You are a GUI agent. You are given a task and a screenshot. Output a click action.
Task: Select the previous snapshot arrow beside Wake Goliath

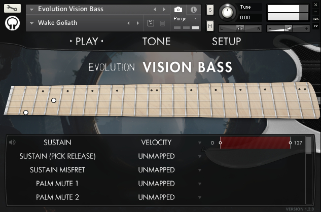tap(128, 23)
